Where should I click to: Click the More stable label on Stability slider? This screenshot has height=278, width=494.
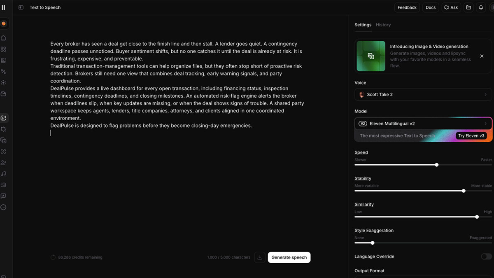pos(482,186)
